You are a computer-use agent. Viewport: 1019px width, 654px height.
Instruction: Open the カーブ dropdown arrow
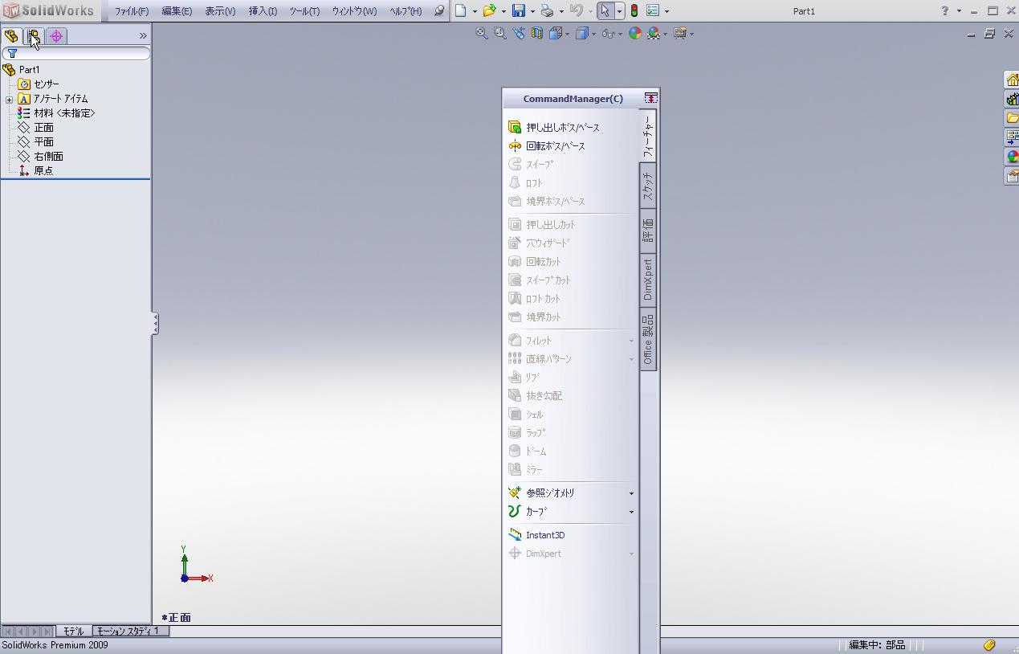(631, 512)
